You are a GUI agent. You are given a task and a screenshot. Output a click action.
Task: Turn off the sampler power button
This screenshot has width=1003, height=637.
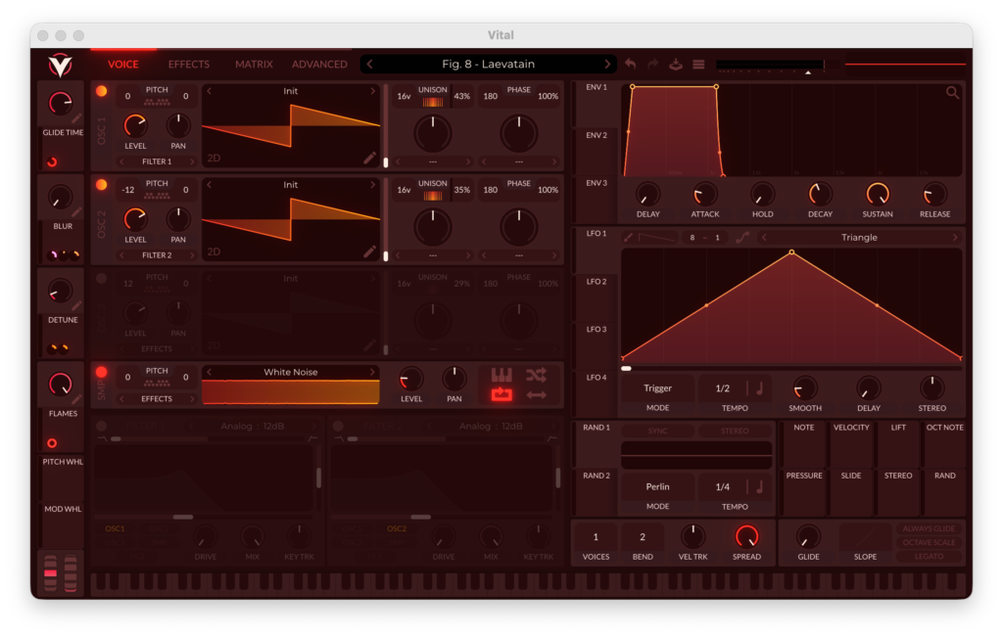coord(101,372)
